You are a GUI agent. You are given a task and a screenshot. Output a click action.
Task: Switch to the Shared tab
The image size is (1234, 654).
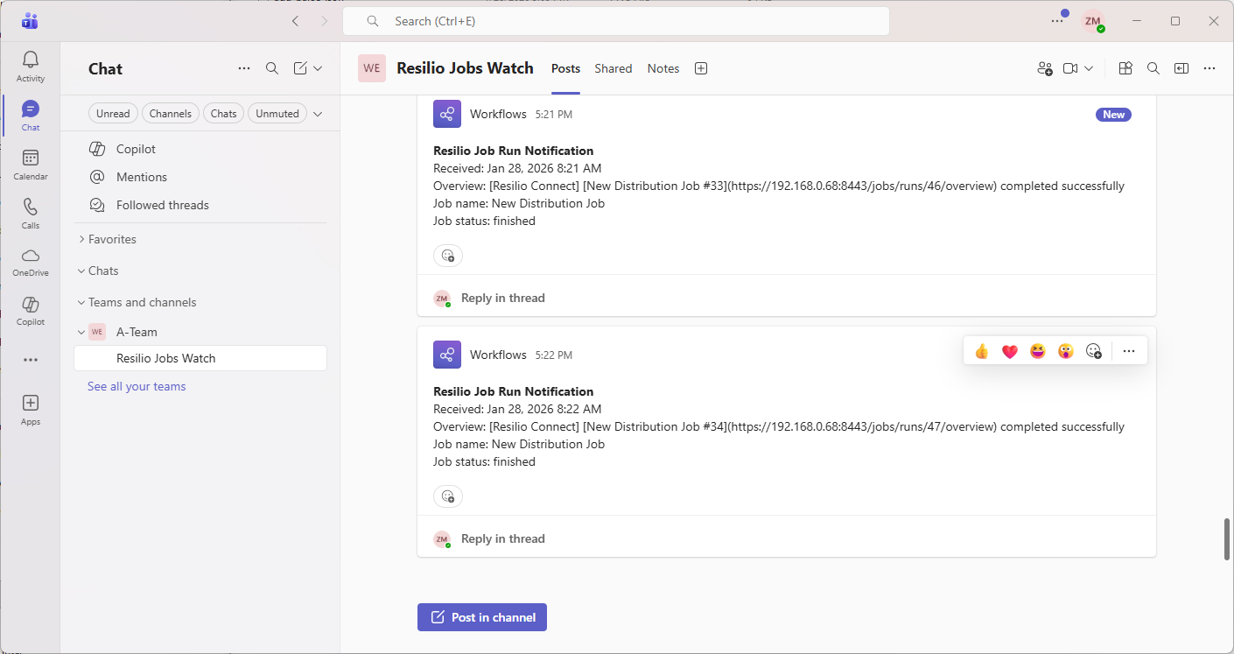tap(613, 68)
